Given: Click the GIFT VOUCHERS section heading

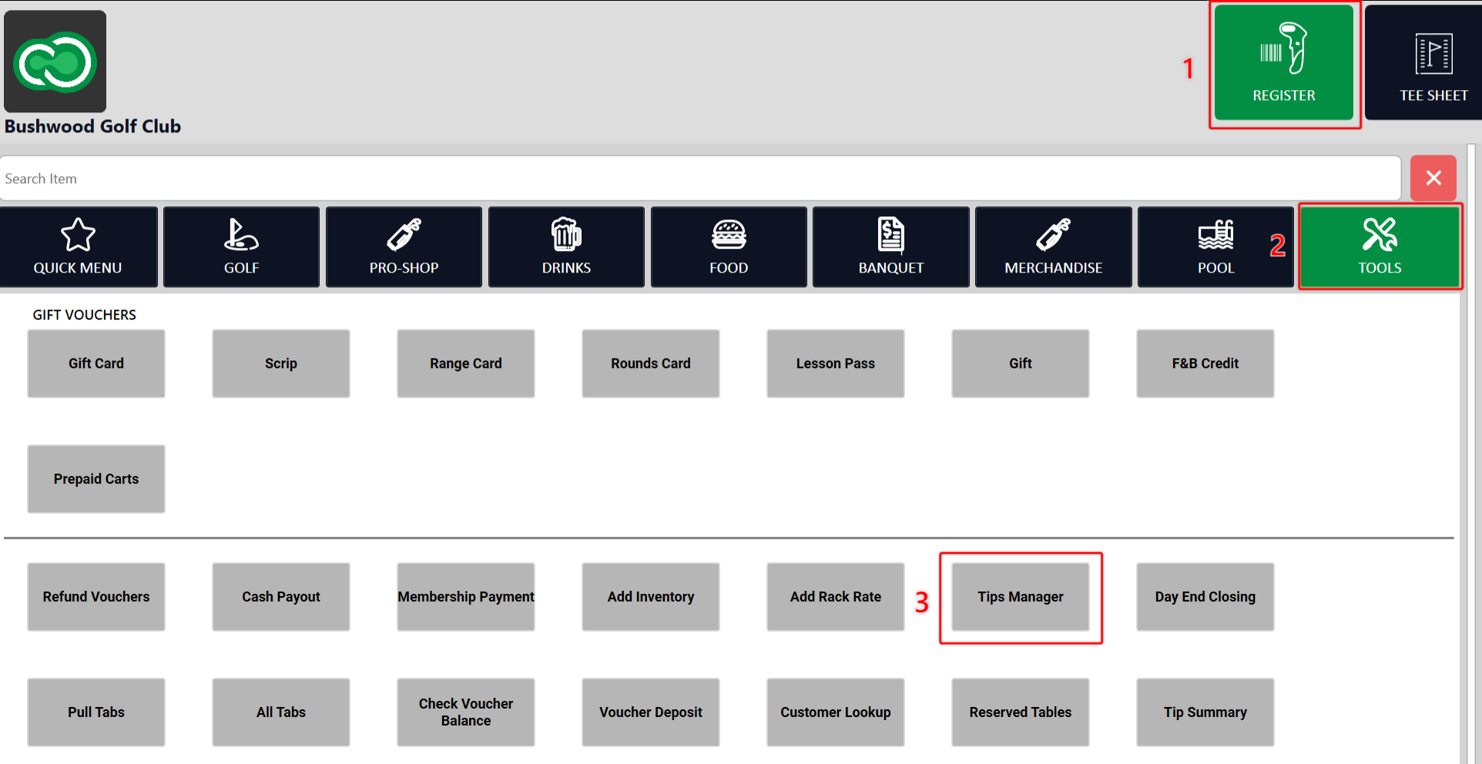Looking at the screenshot, I should 84,315.
